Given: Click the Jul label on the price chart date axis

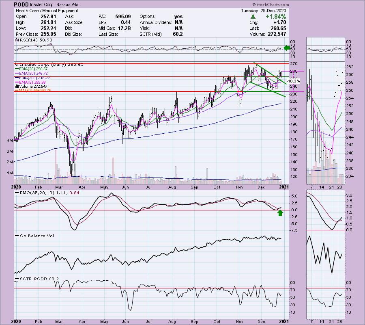Looking at the screenshot, I should [148, 187].
